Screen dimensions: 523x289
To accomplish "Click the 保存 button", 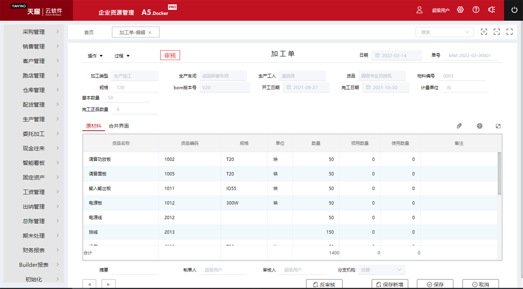I will pyautogui.click(x=435, y=284).
